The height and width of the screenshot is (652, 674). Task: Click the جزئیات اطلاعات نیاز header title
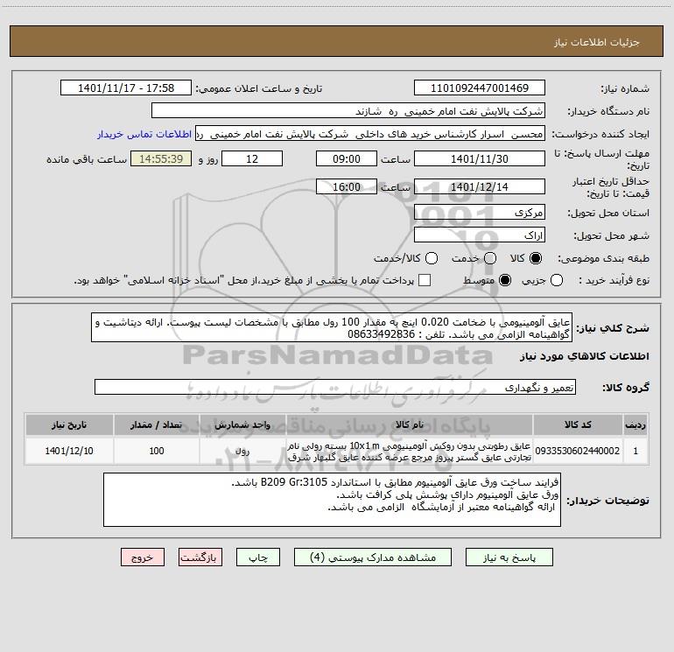(x=597, y=42)
